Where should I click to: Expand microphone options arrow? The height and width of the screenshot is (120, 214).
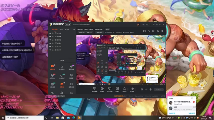(128, 89)
